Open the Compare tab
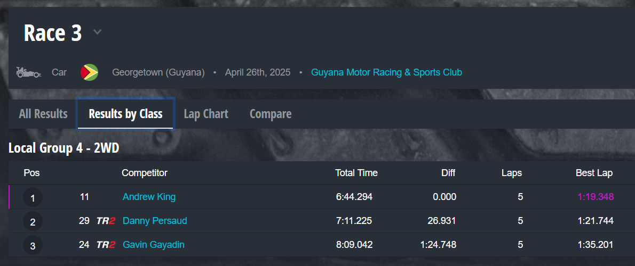This screenshot has height=266, width=635. pyautogui.click(x=271, y=114)
